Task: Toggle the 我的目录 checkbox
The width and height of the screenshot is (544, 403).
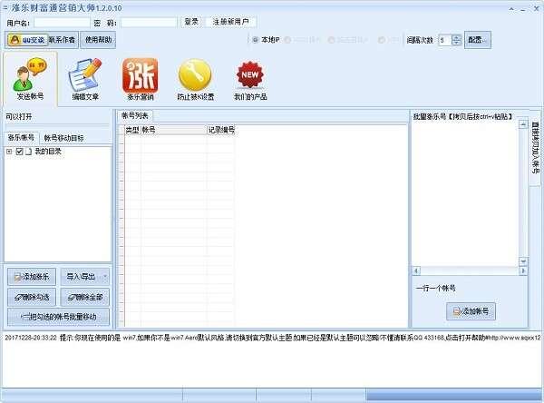Action: tap(19, 152)
